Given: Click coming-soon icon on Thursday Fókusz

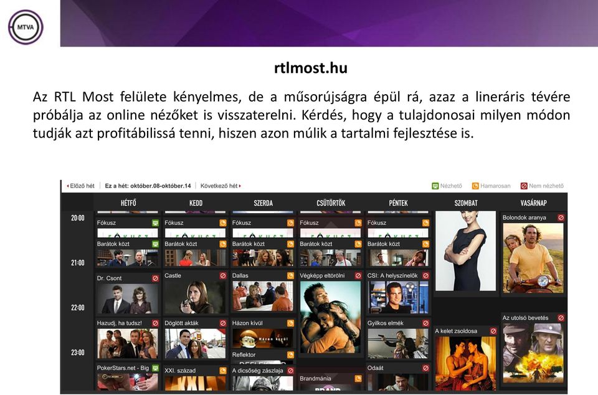Looking at the screenshot, I should pyautogui.click(x=358, y=222).
